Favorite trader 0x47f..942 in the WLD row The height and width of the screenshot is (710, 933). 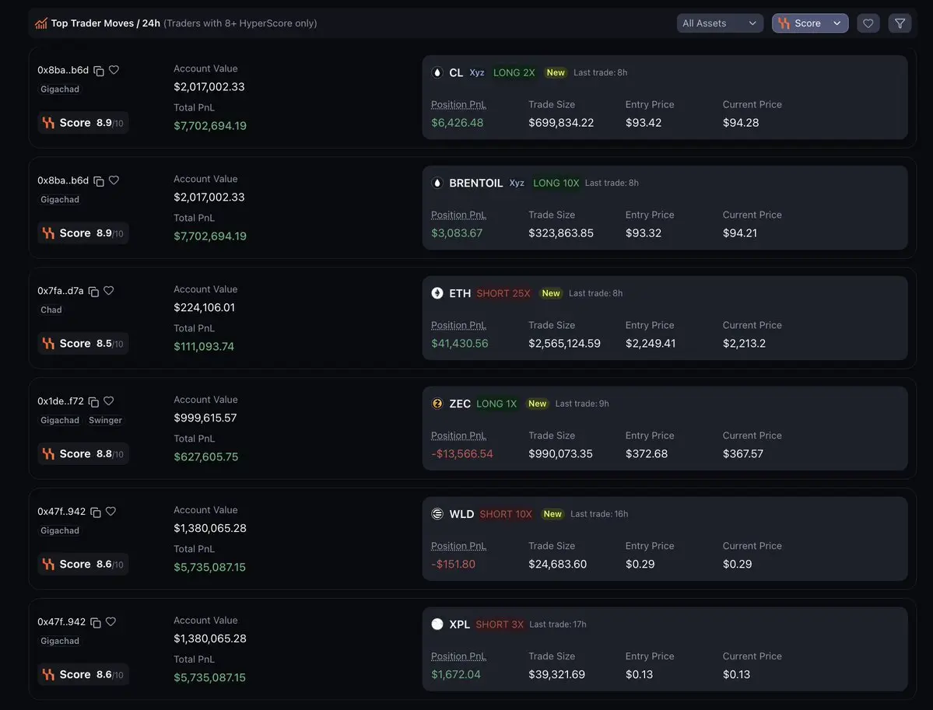click(110, 512)
